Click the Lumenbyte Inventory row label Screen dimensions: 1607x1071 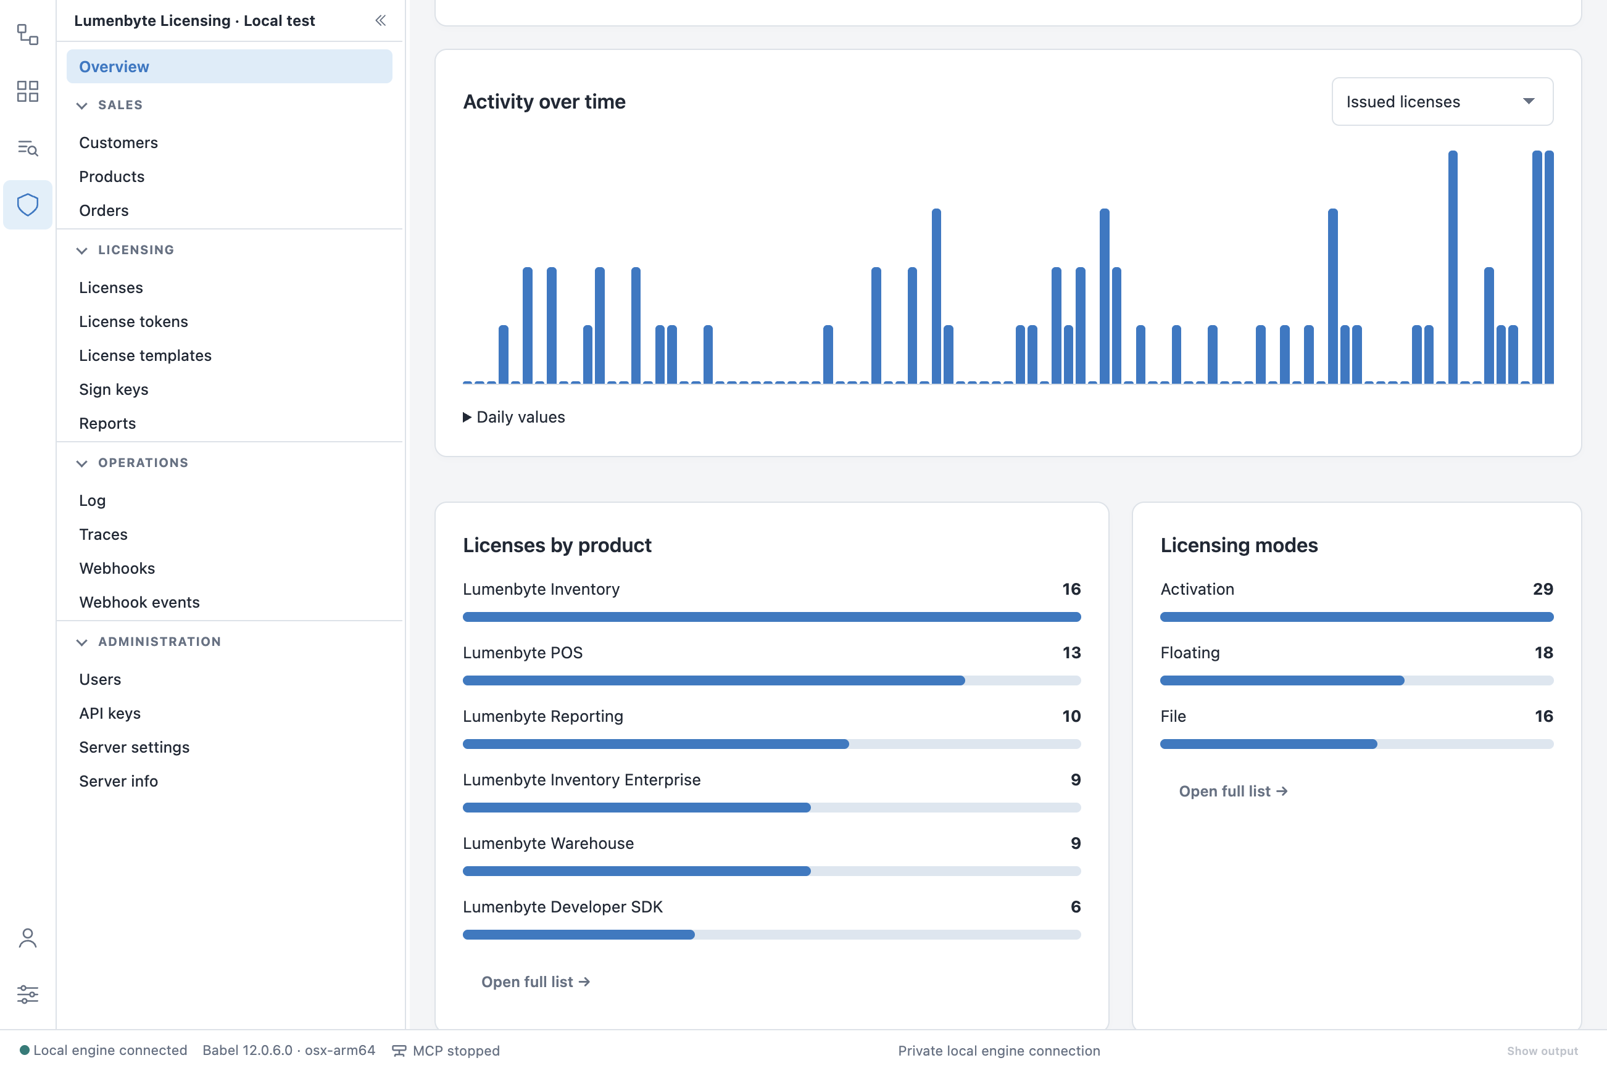(541, 589)
